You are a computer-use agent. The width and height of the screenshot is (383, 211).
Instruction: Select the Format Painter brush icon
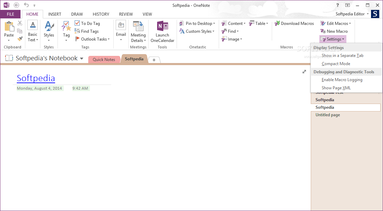click(20, 39)
